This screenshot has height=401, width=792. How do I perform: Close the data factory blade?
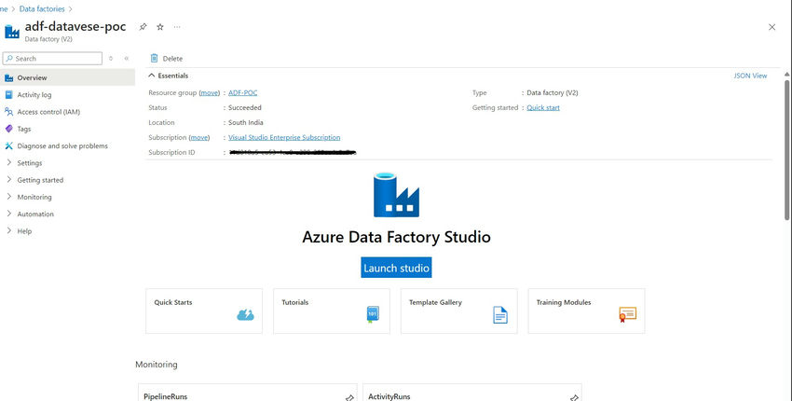(772, 27)
